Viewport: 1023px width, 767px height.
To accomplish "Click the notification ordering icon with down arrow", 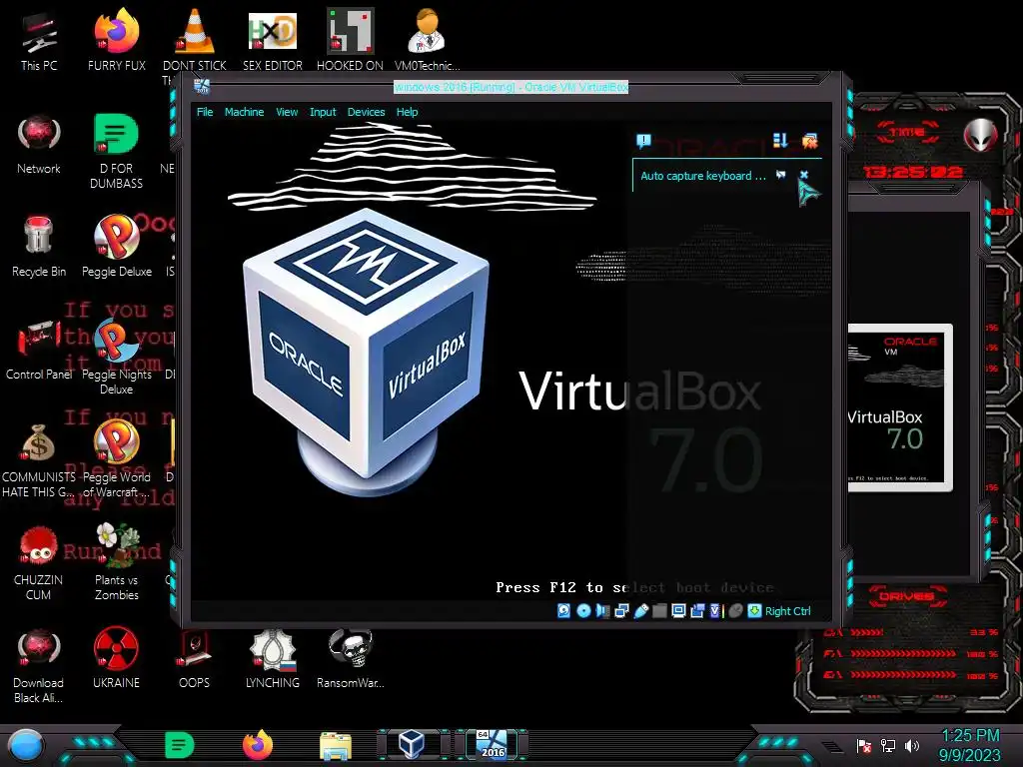I will click(780, 141).
